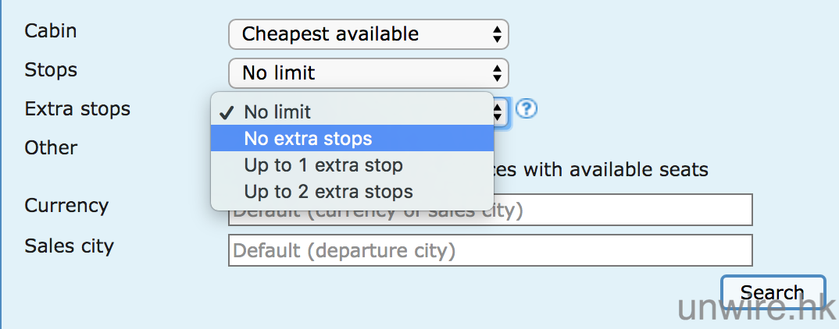This screenshot has width=839, height=329.
Task: Focus the Sales city text field
Action: point(490,251)
